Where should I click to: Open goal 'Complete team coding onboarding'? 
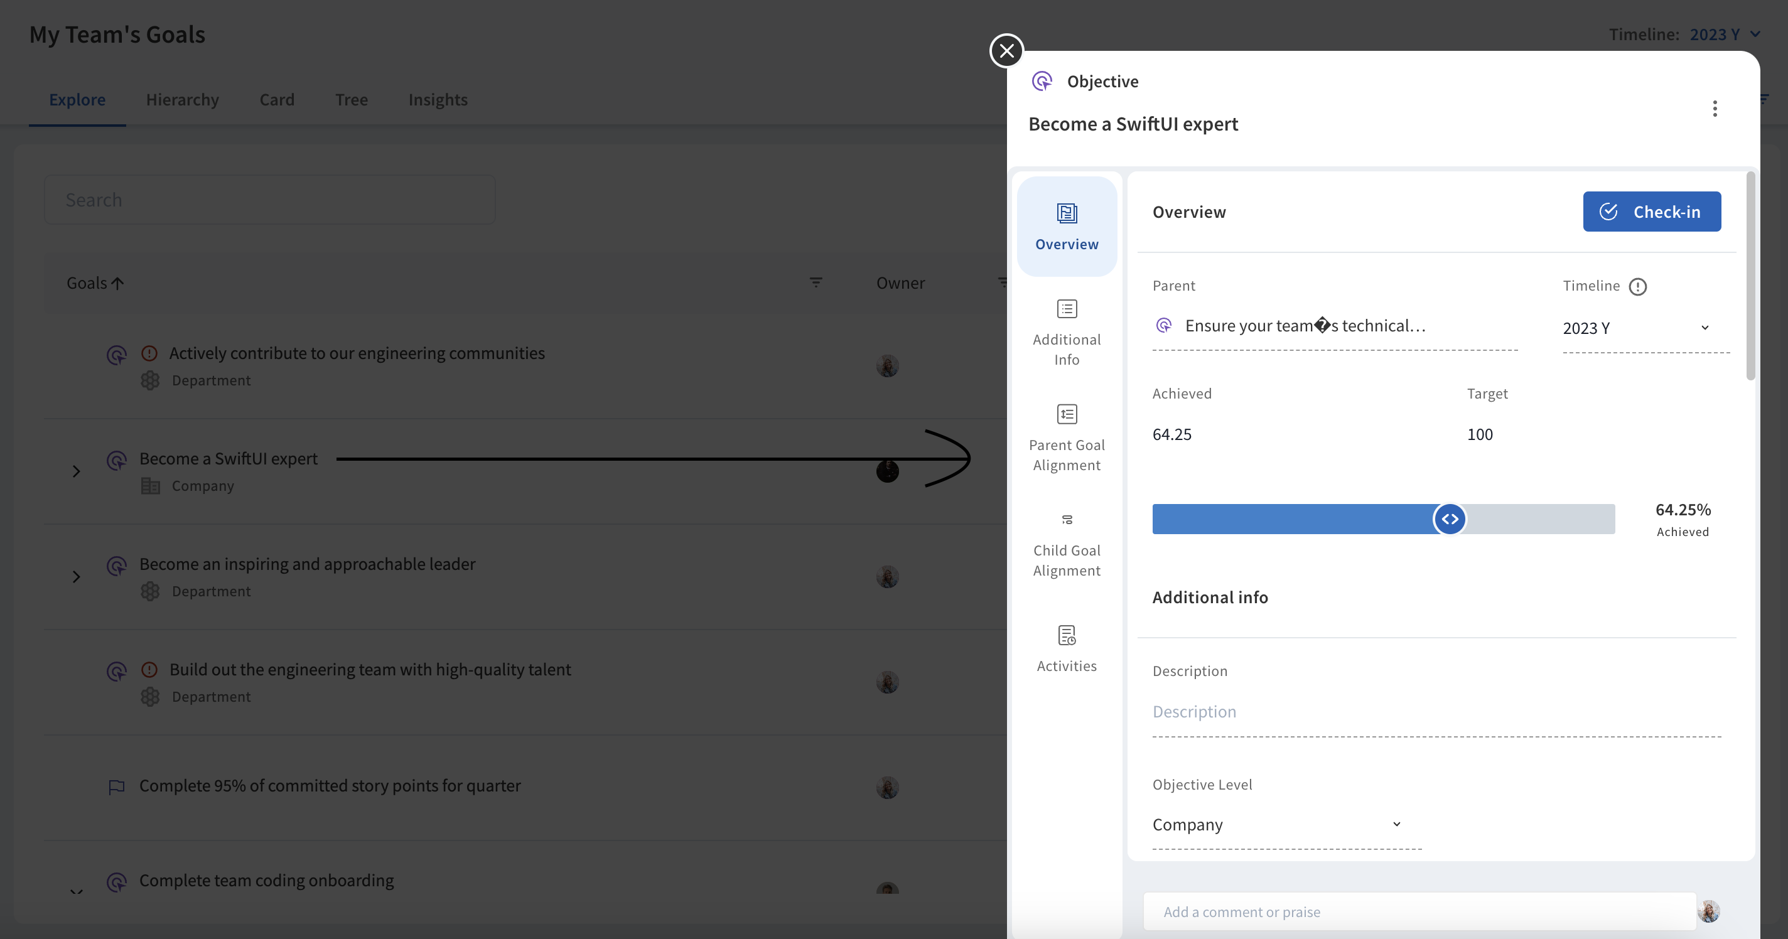click(x=267, y=881)
